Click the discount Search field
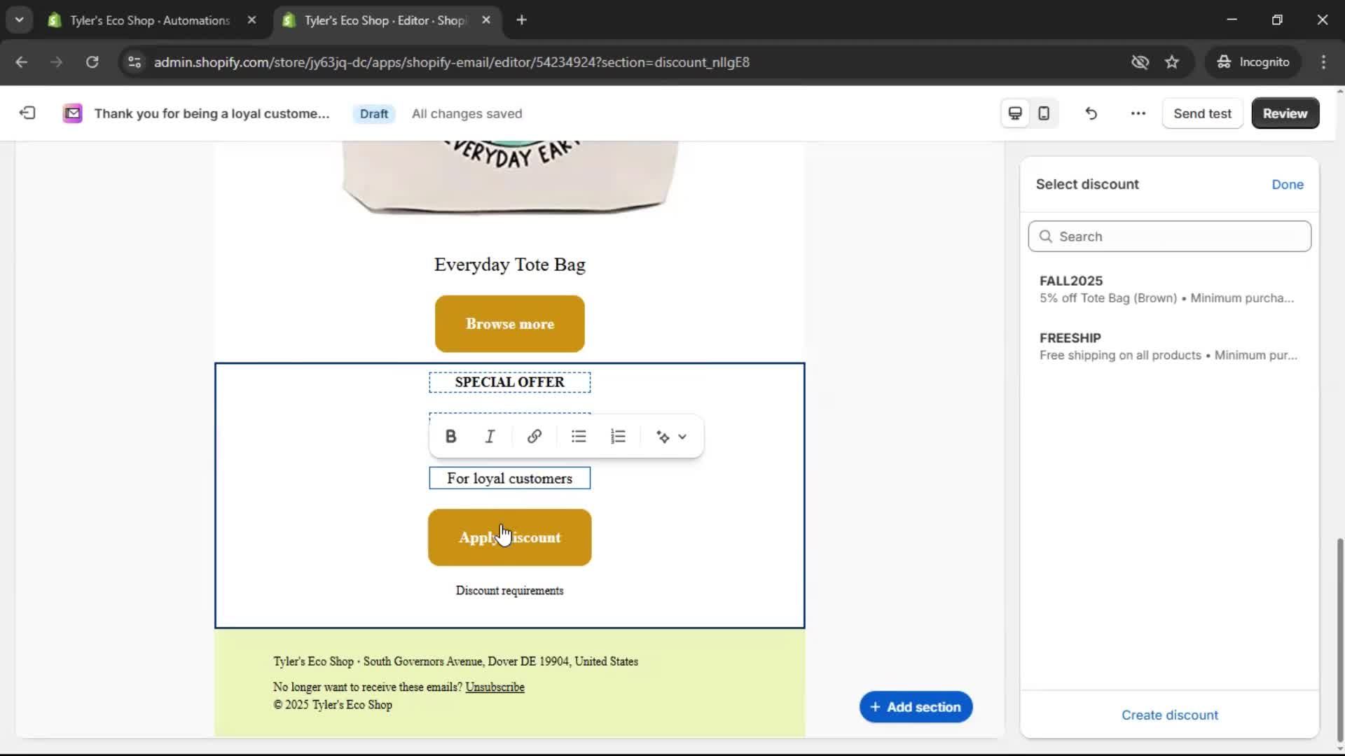Image resolution: width=1345 pixels, height=756 pixels. tap(1169, 236)
